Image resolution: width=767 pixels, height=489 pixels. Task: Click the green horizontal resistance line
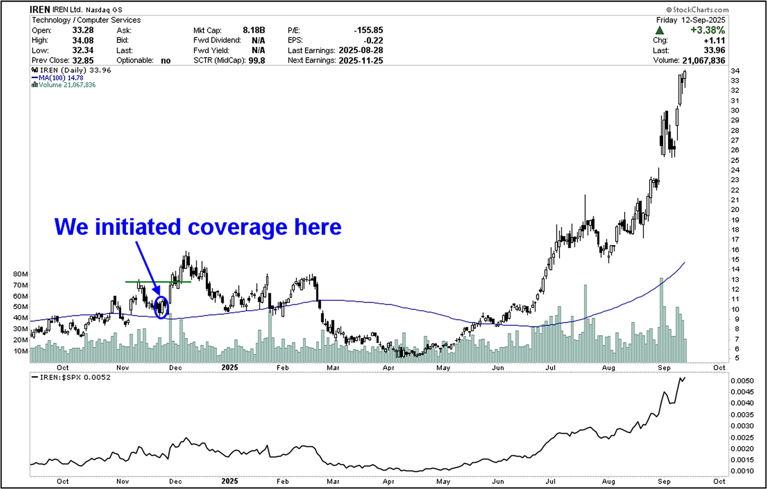[158, 282]
